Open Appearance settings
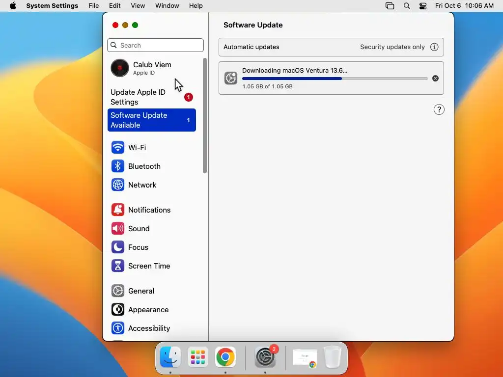Image resolution: width=503 pixels, height=377 pixels. click(151, 310)
